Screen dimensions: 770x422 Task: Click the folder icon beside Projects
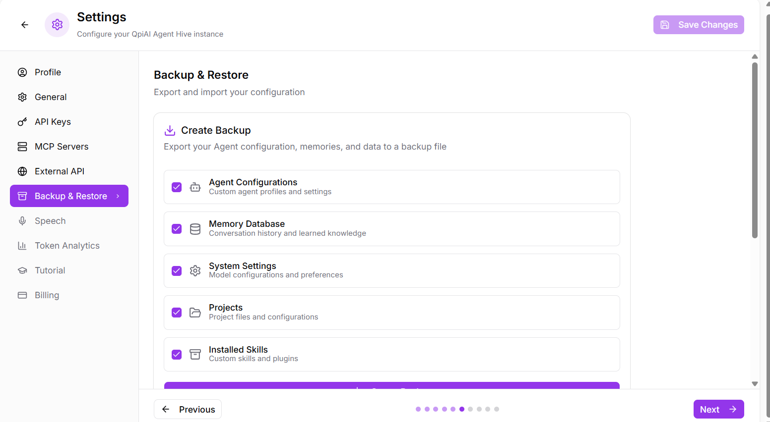pos(195,313)
